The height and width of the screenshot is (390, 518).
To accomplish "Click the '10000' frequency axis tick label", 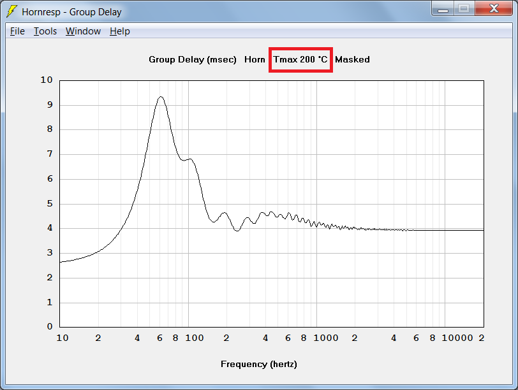I will [x=457, y=338].
